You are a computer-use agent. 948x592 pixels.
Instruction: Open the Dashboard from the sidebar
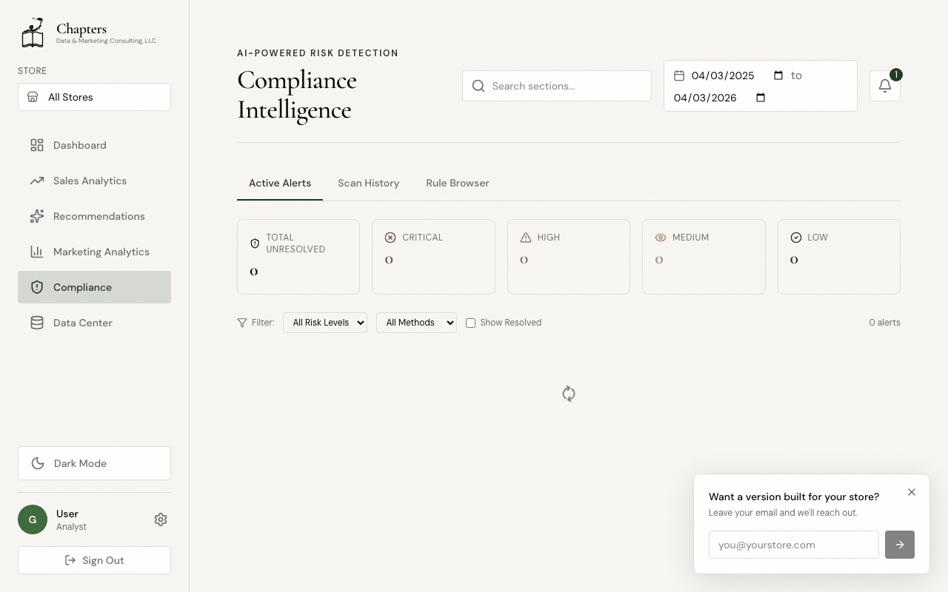[79, 145]
